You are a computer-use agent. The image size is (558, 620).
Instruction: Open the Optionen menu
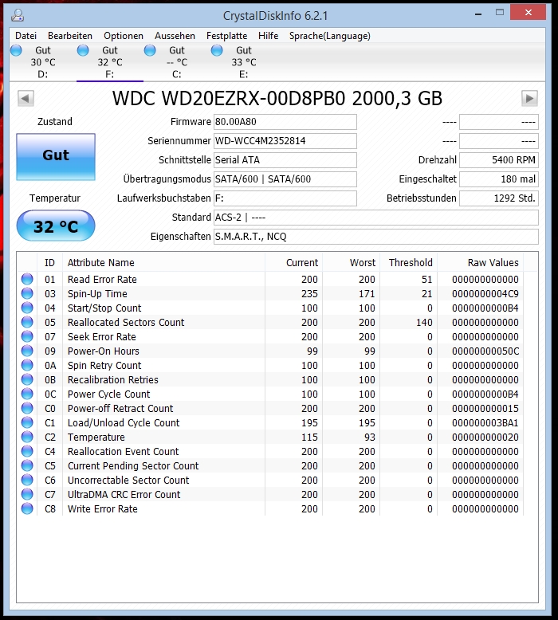124,36
